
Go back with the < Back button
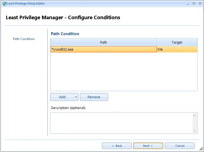117,146
